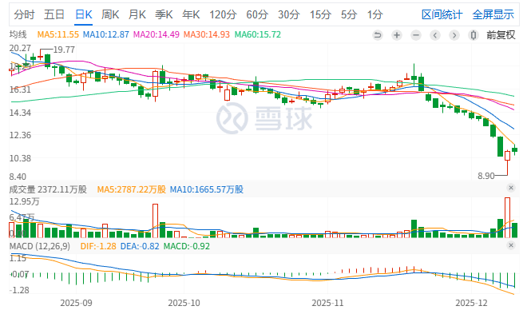Click volume MA5:2787.22万股 value
This screenshot has height=314, width=531.
point(132,189)
